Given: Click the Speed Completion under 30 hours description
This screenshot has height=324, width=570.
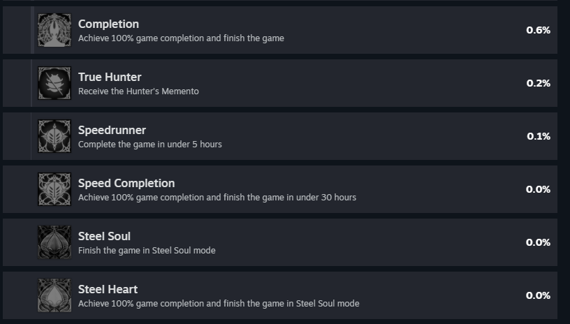Looking at the screenshot, I should tap(217, 197).
